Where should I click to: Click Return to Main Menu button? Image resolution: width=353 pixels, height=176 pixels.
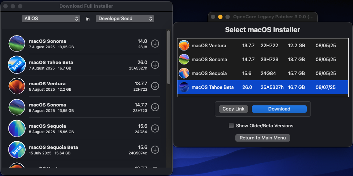263,138
